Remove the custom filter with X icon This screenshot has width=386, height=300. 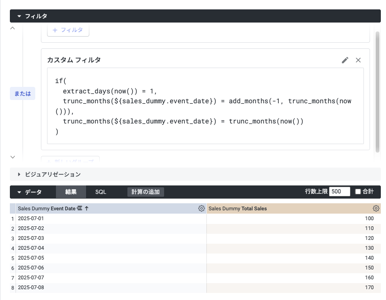coord(358,60)
